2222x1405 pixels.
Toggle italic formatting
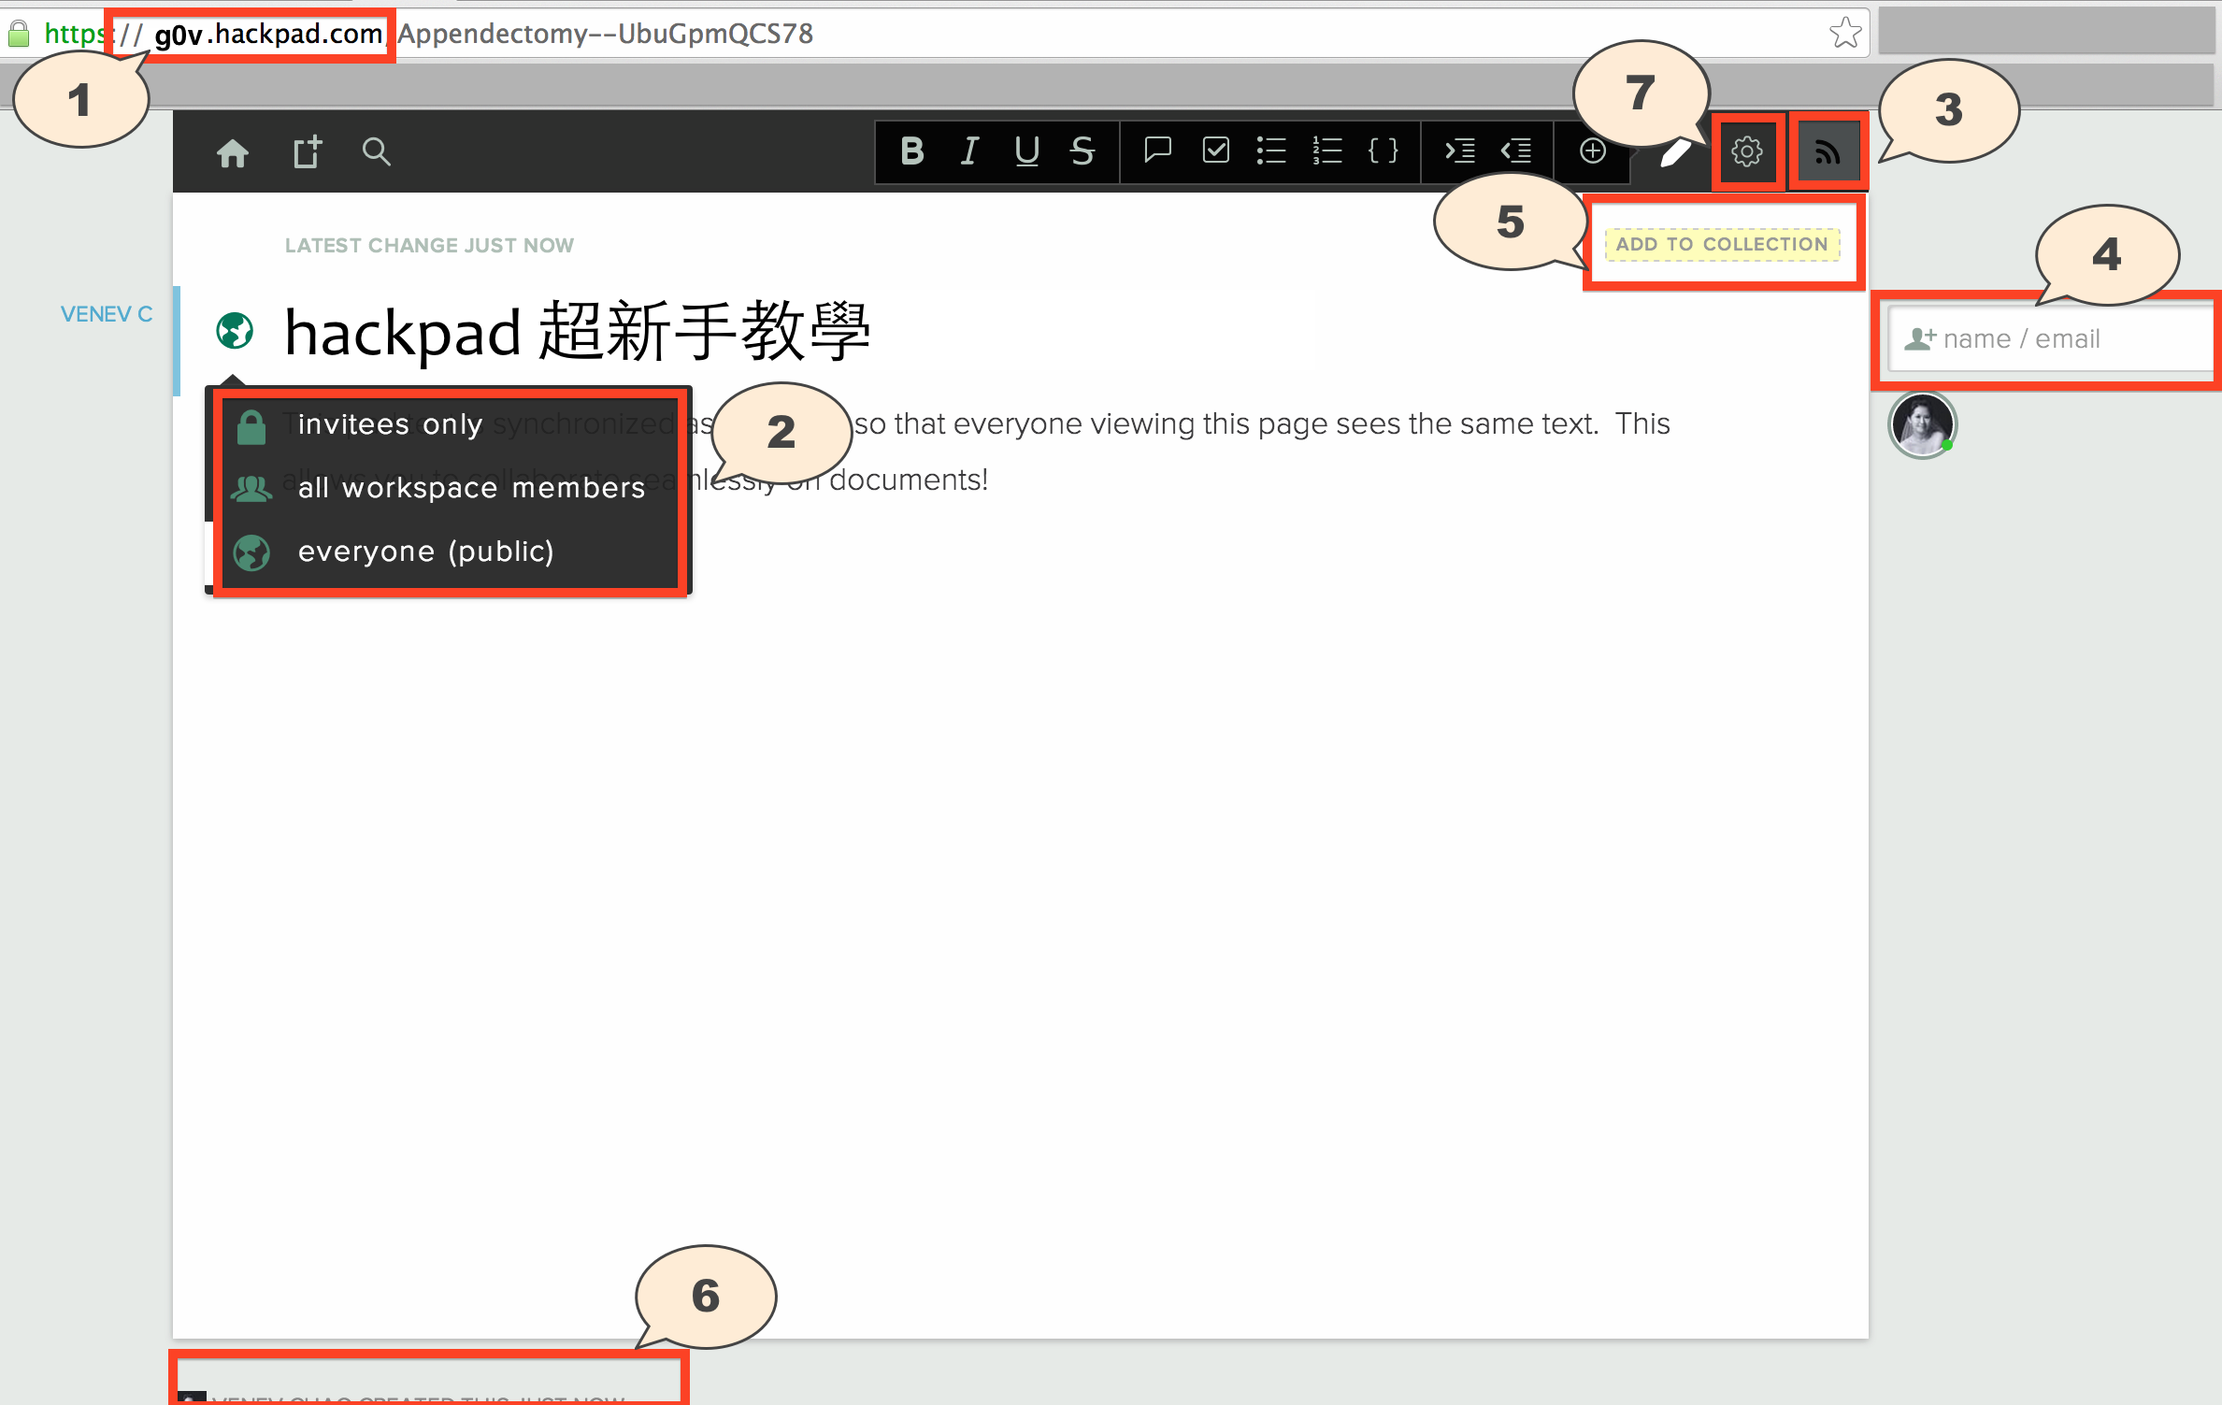969,151
